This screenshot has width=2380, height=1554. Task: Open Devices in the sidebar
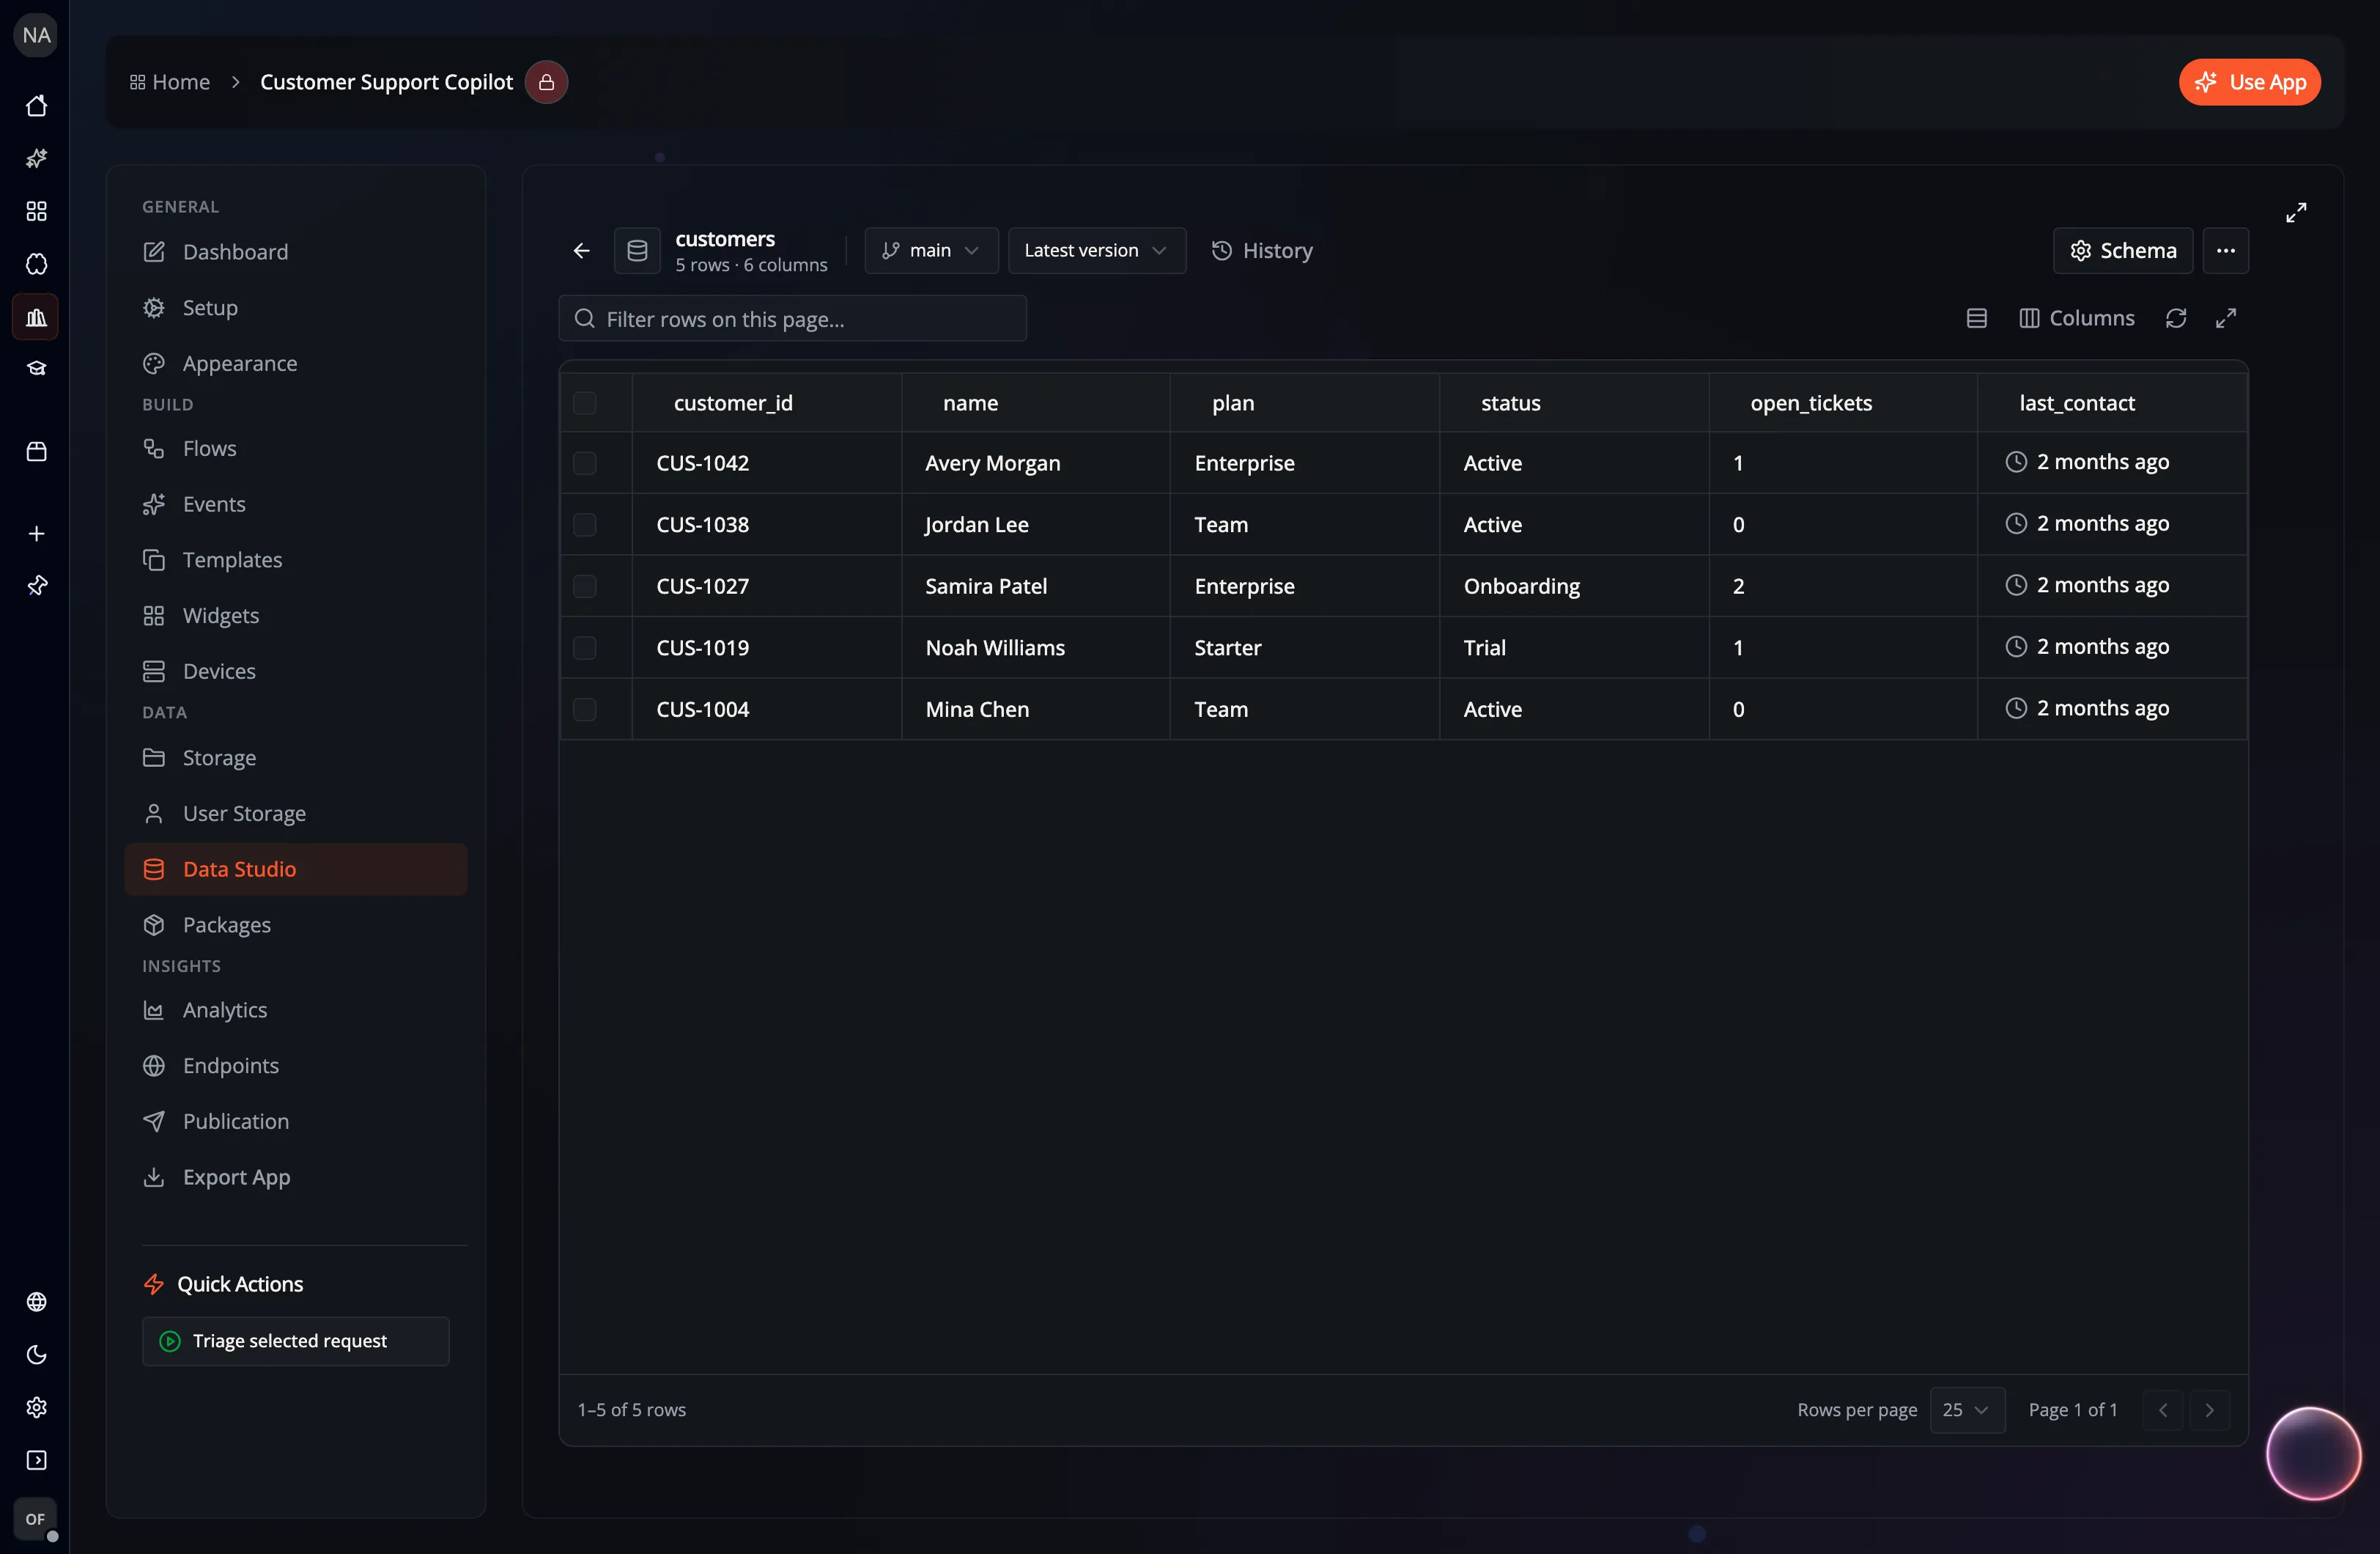point(296,671)
